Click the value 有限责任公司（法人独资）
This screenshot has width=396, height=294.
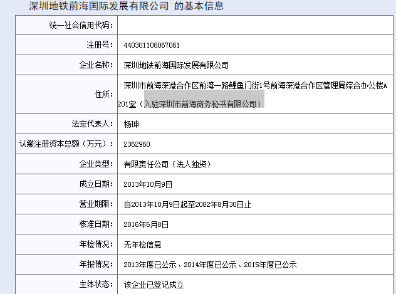point(167,164)
